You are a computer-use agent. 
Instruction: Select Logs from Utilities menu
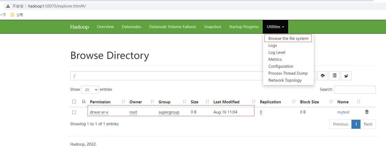click(273, 46)
